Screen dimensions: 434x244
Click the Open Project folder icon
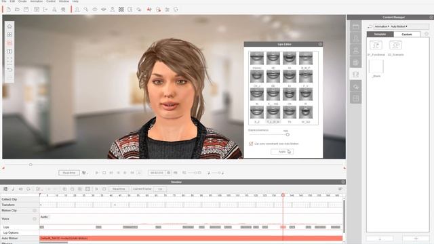(x=17, y=9)
